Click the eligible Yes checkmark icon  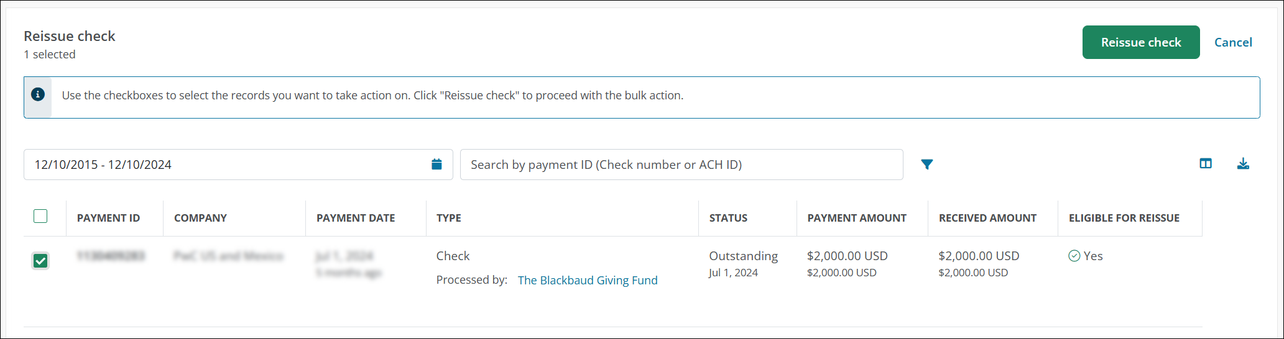1074,256
